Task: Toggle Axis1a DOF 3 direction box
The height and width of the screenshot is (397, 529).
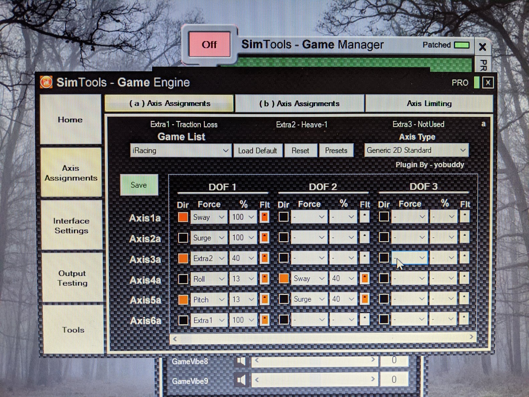Action: [x=384, y=217]
